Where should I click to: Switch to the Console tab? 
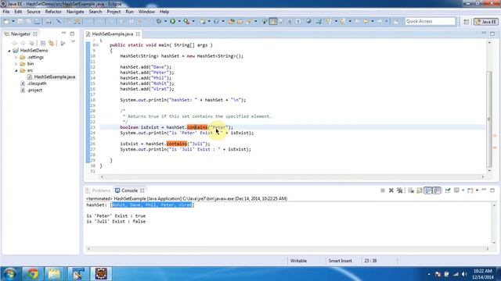127,190
